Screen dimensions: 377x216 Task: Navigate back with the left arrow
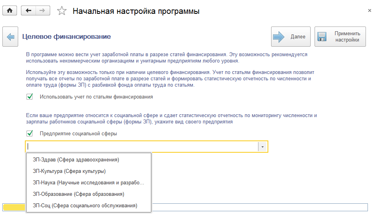[x=28, y=11]
